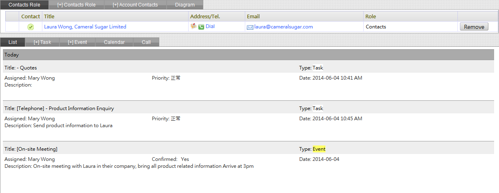Click "Confirmed: Yes" text
The height and width of the screenshot is (193, 499).
tap(170, 159)
